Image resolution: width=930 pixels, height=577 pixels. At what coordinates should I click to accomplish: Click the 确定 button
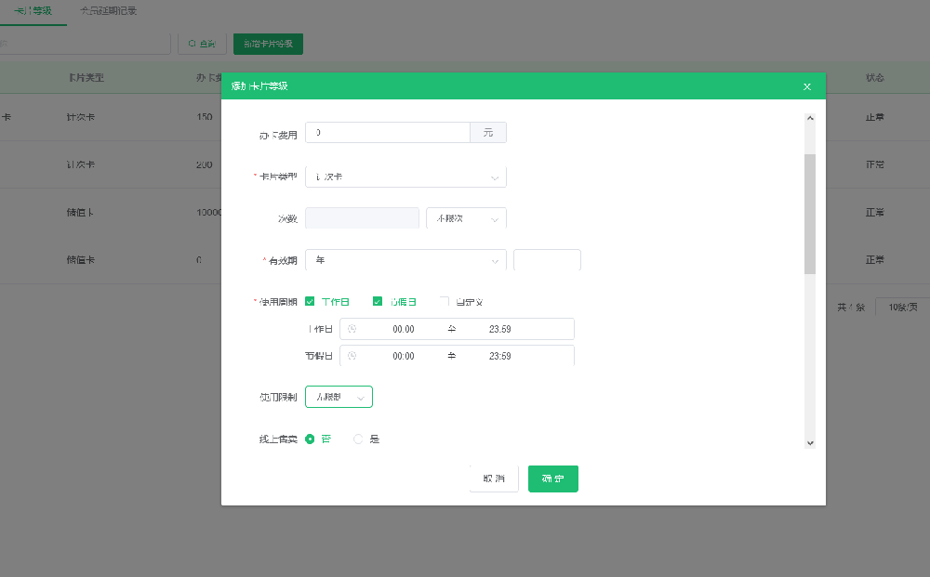[x=552, y=479]
